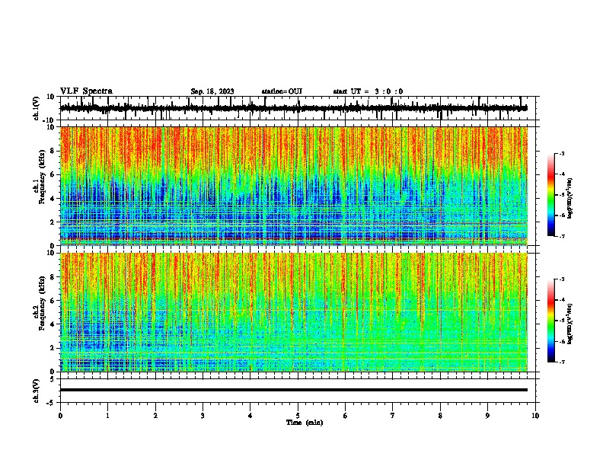Click the ch.1 waveform trace panel

pos(298,108)
